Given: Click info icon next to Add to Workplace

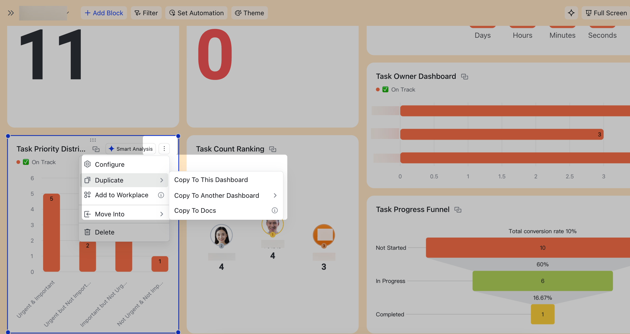Looking at the screenshot, I should pos(161,195).
